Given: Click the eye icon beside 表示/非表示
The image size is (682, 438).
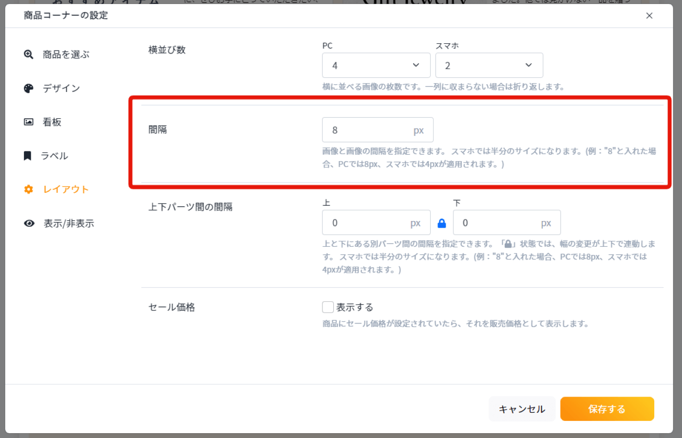Looking at the screenshot, I should [x=29, y=223].
